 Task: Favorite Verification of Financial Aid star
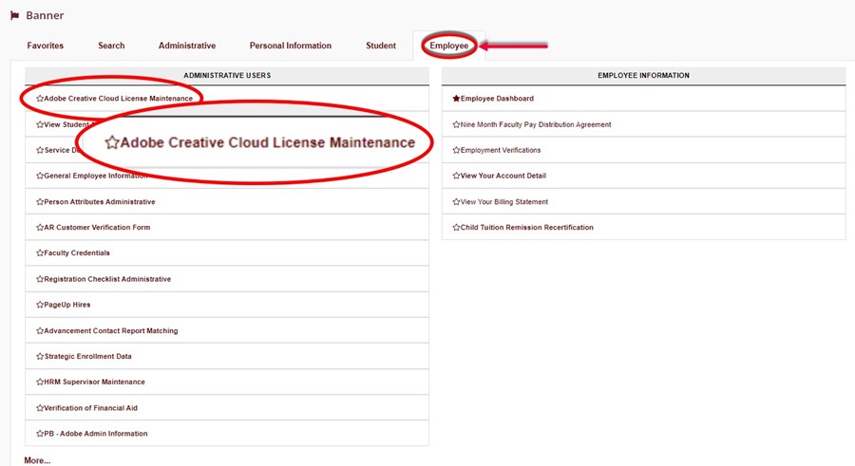[40, 408]
